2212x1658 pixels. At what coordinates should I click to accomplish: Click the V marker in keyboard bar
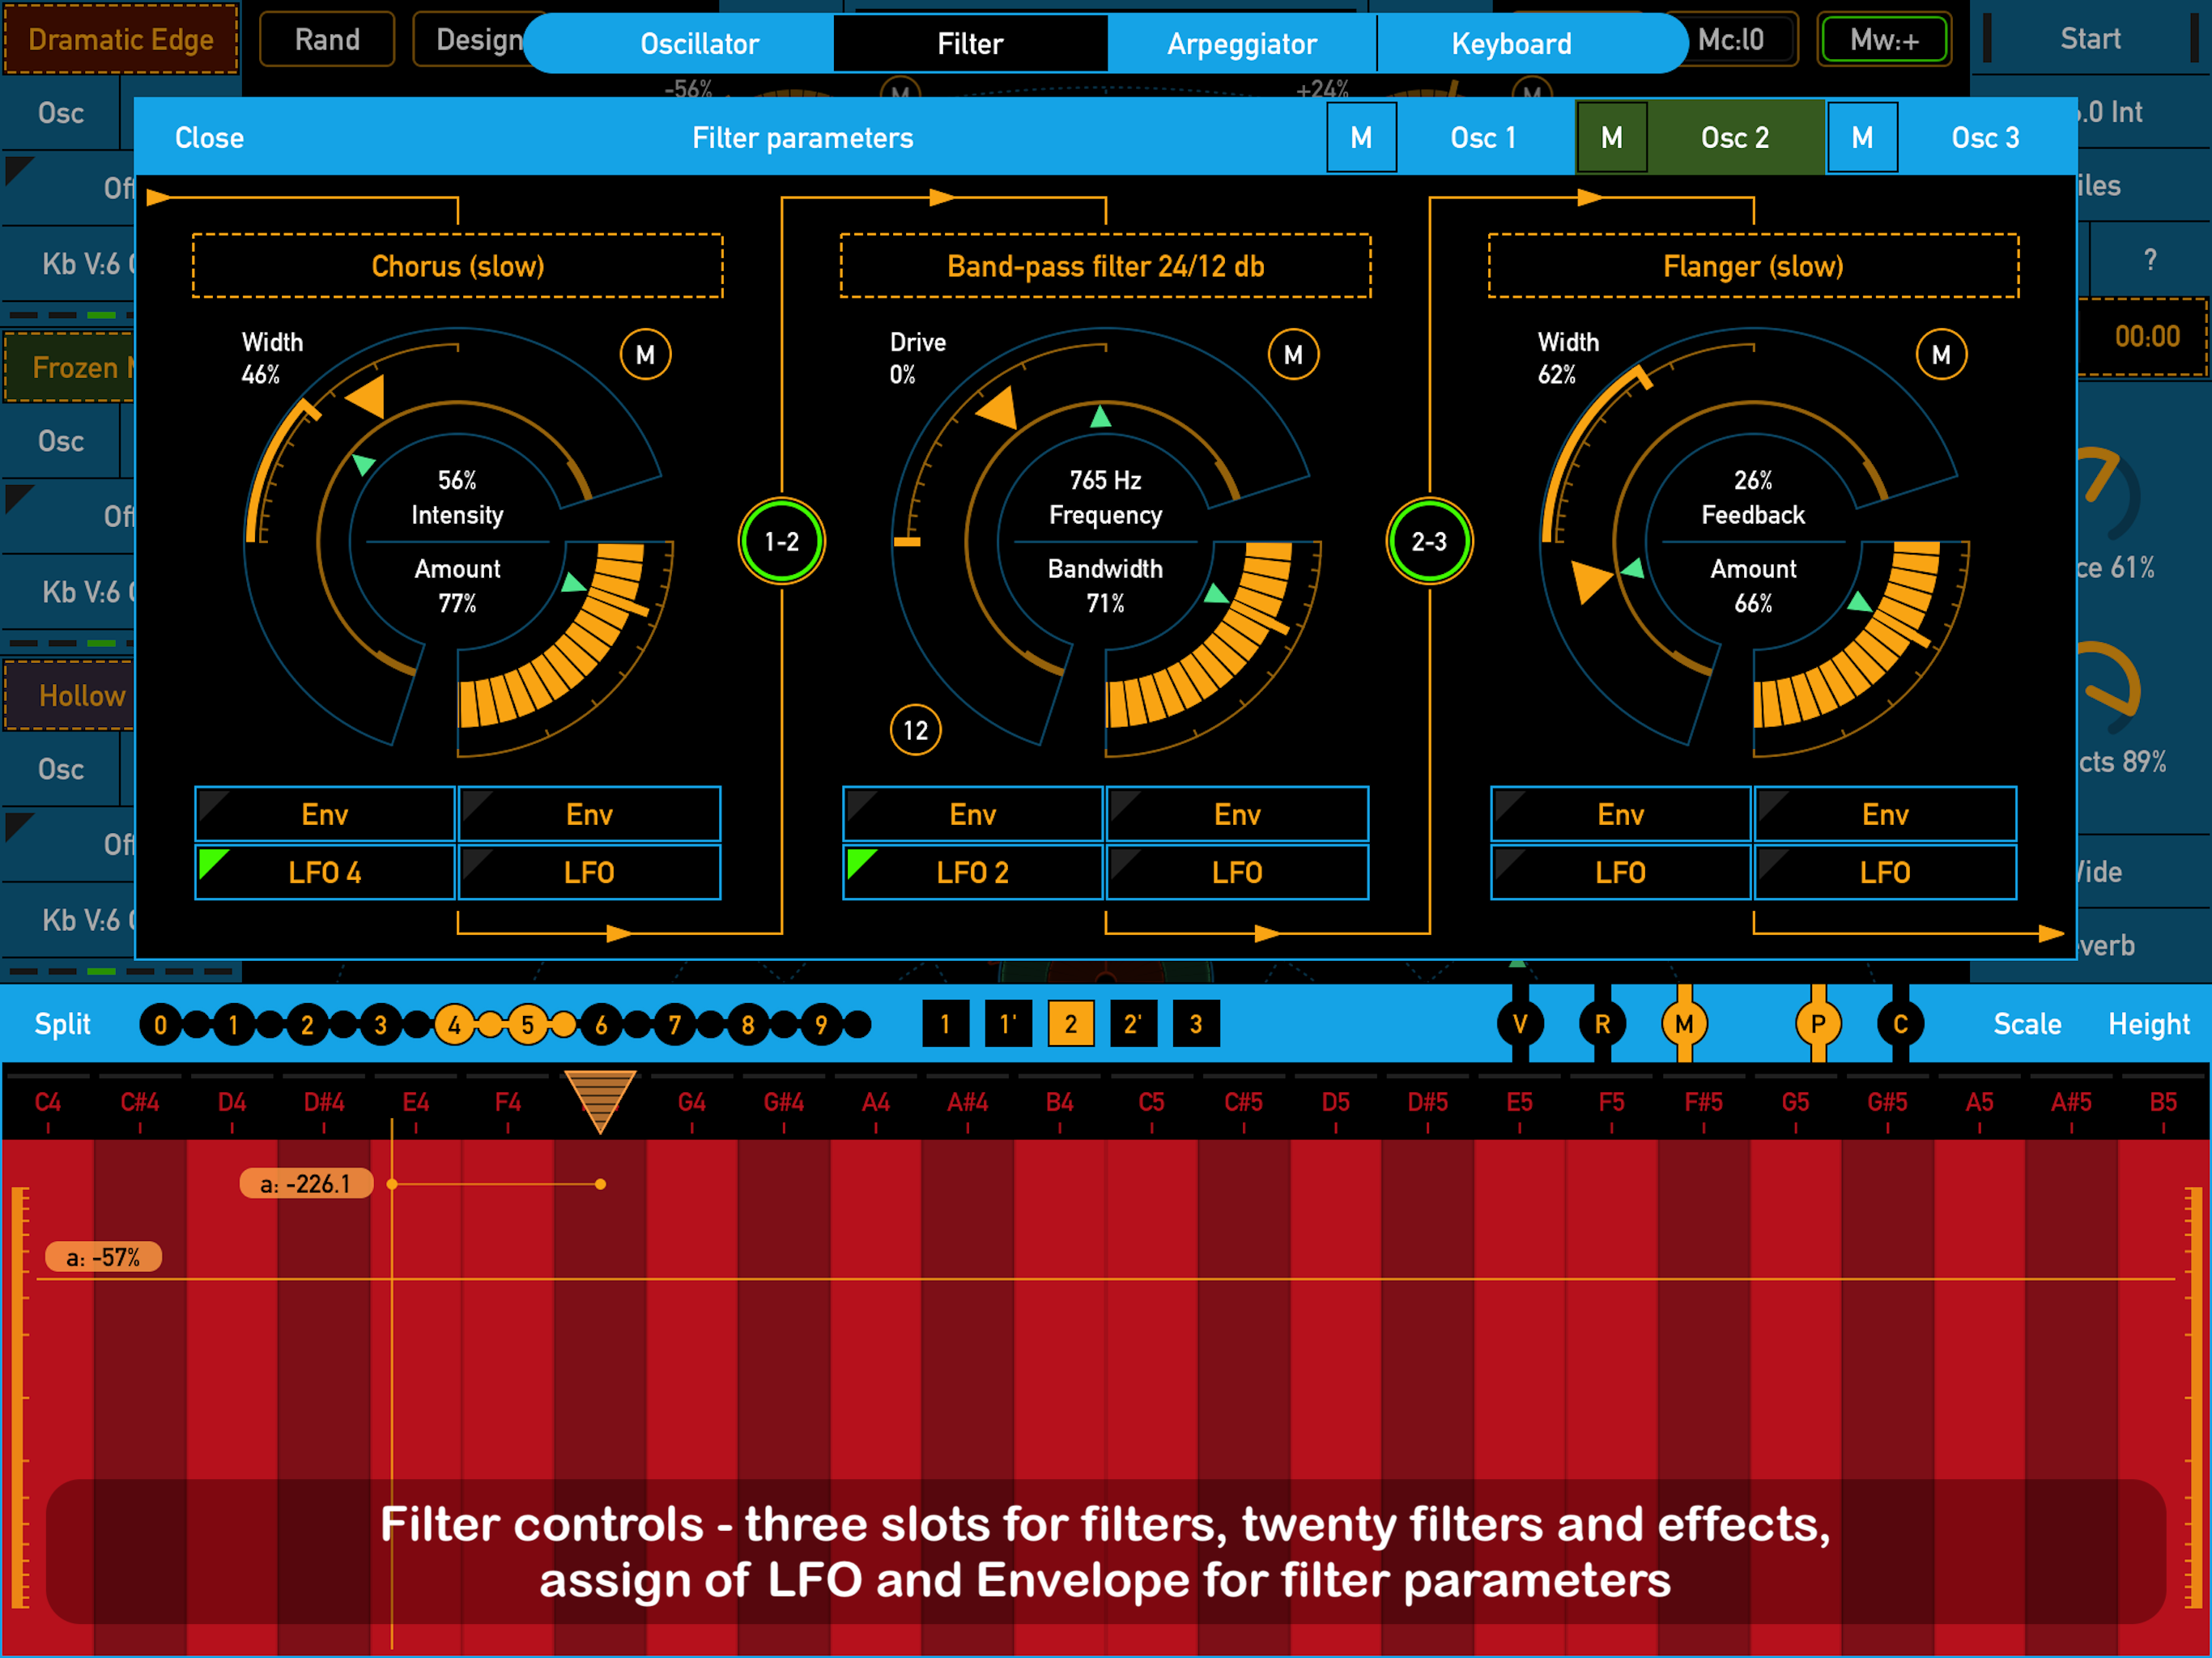1520,1024
